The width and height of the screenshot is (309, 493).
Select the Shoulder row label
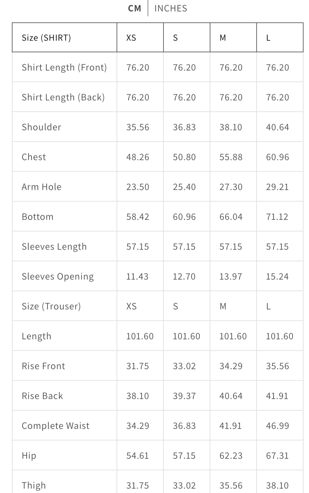tap(41, 127)
